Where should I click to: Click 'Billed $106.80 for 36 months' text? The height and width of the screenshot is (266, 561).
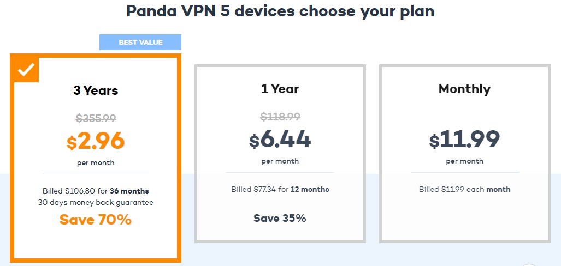(96, 191)
